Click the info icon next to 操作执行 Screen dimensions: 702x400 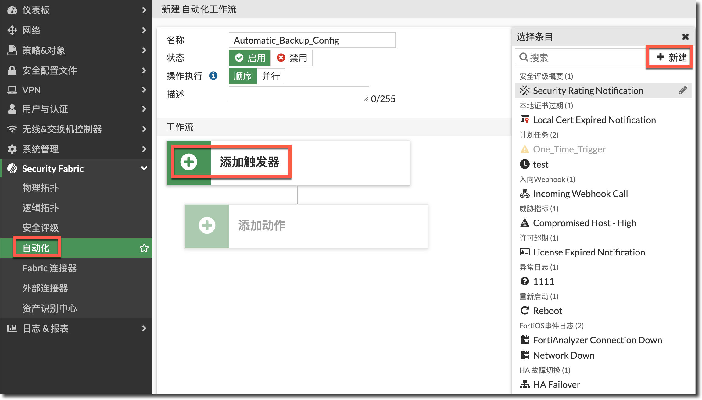tap(213, 76)
